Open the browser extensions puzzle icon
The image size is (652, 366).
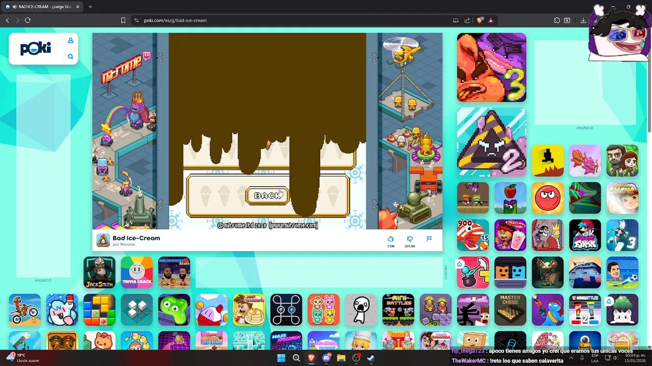coord(557,20)
